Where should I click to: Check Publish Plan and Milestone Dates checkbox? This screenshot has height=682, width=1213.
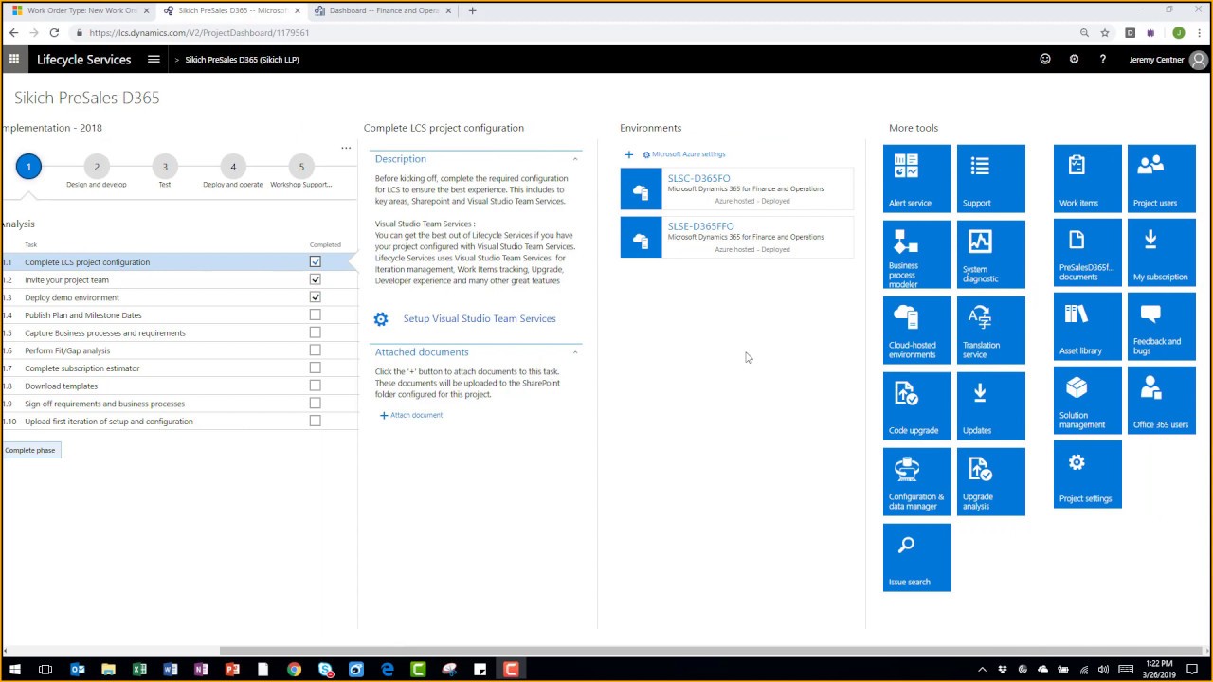pos(315,314)
